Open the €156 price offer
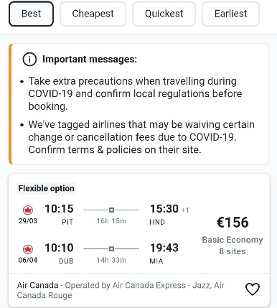The width and height of the screenshot is (277, 308). [233, 222]
